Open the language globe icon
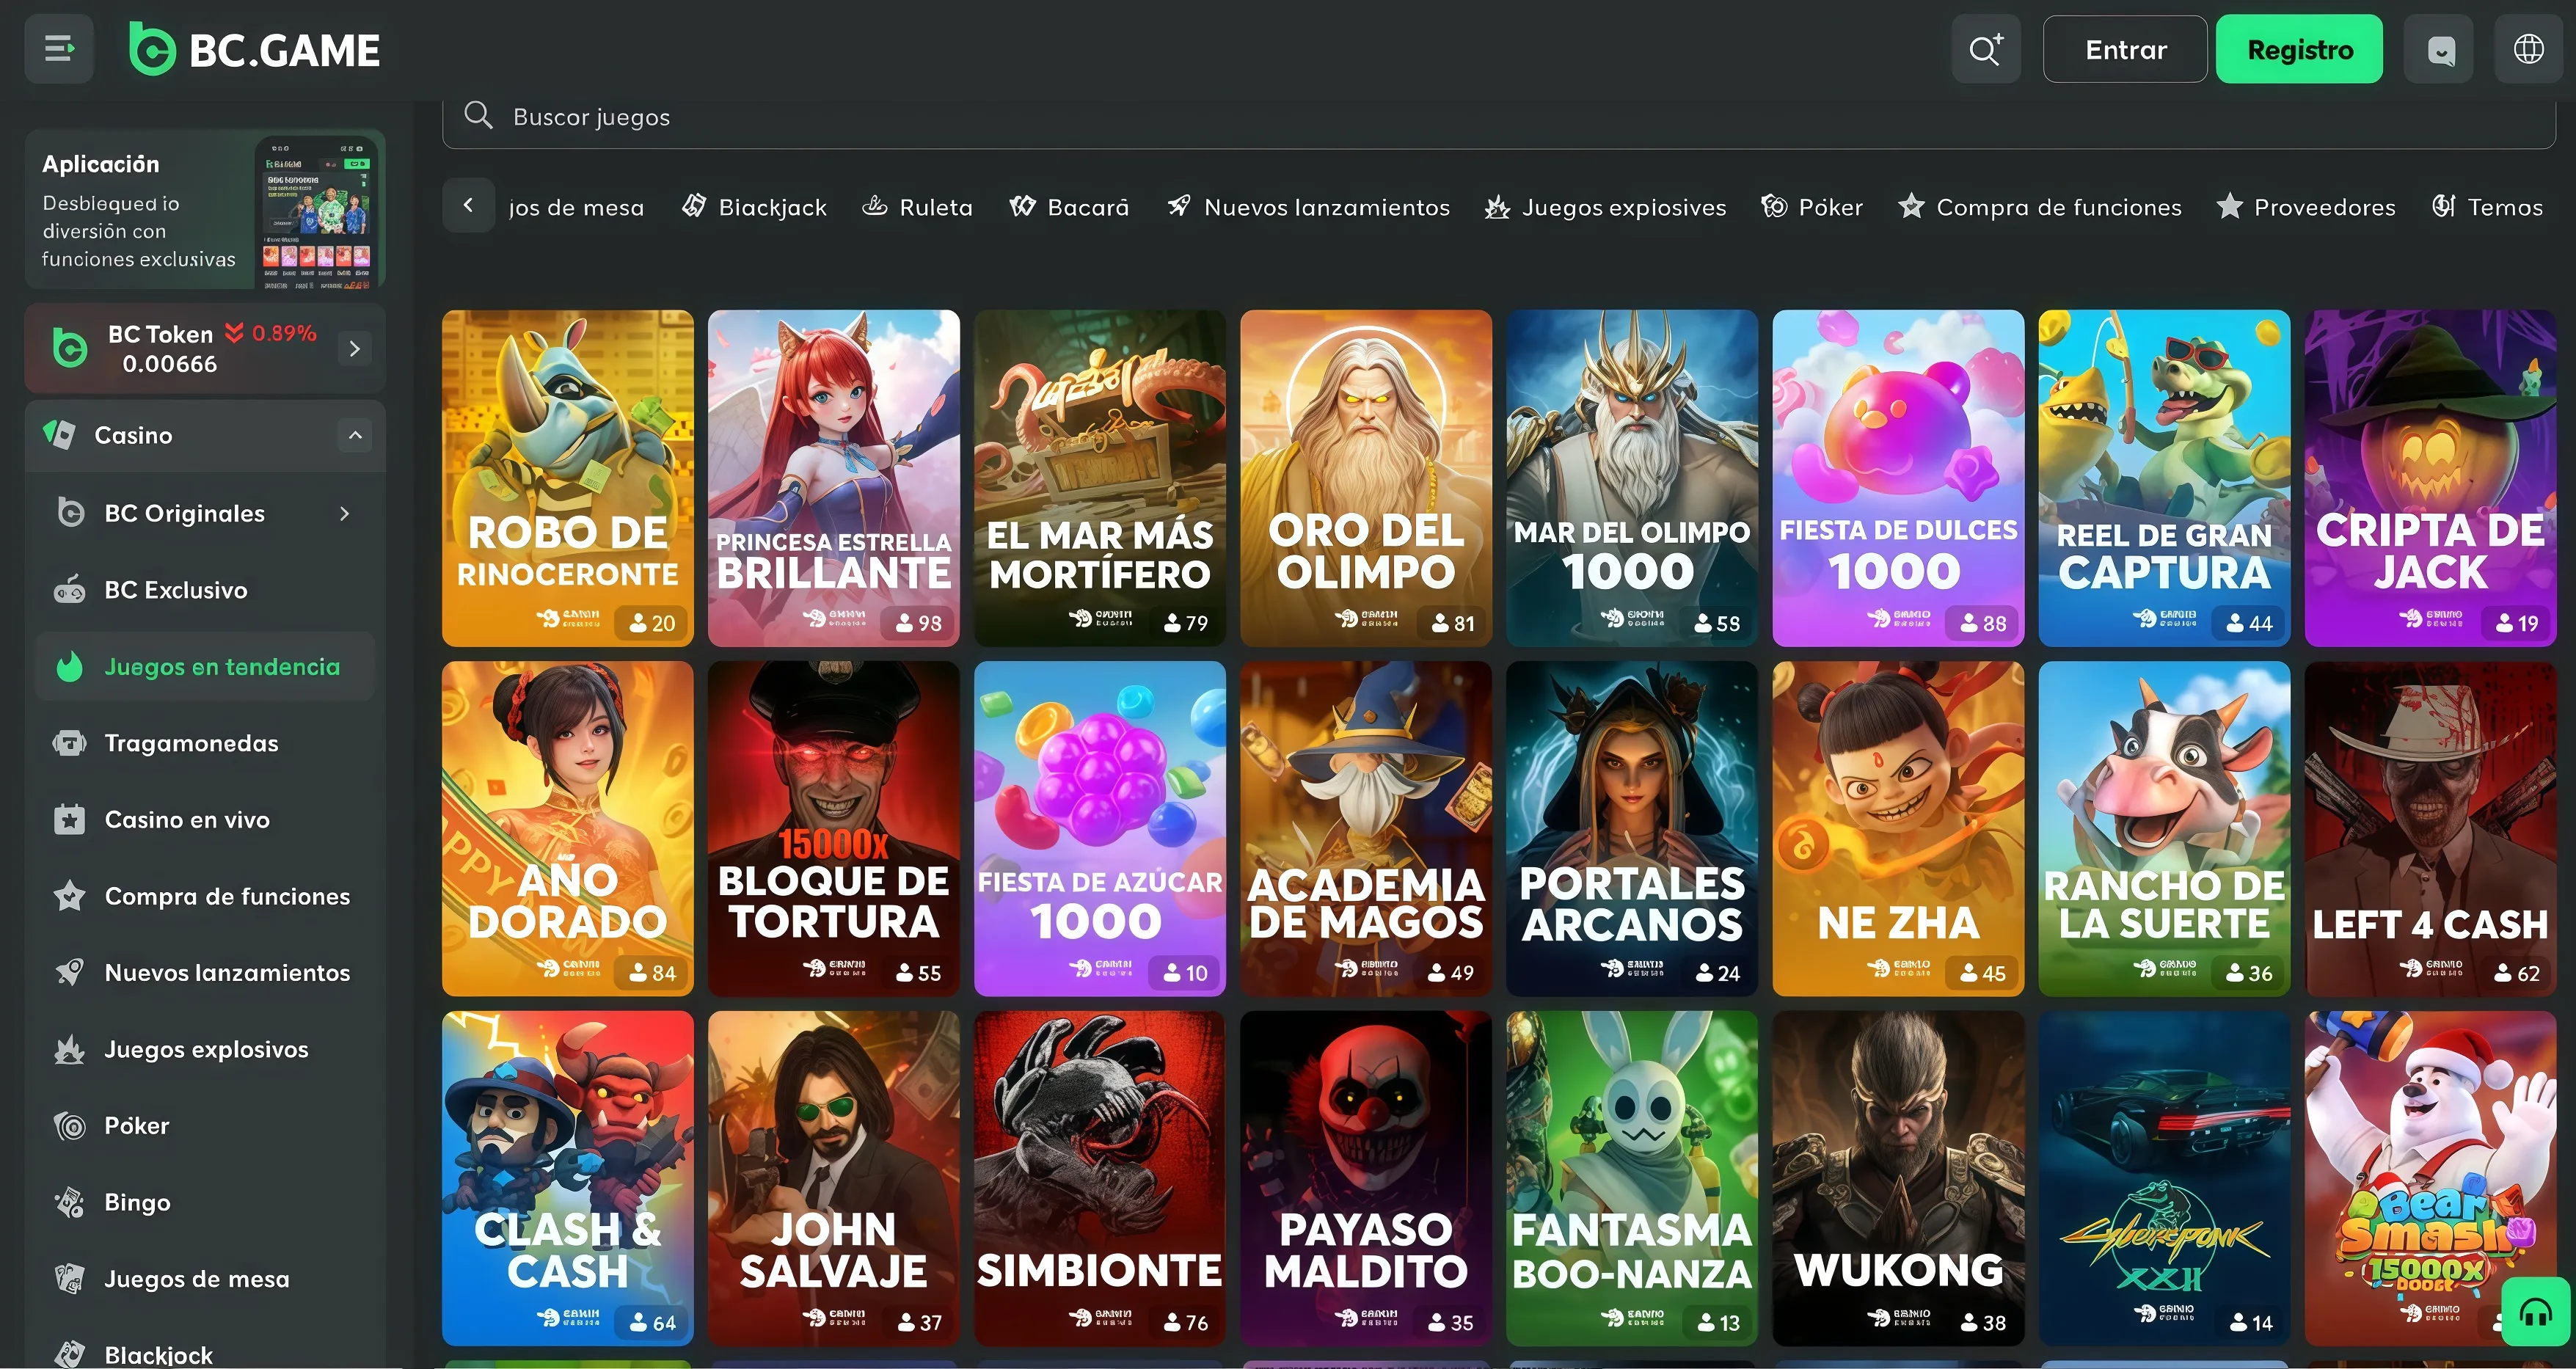This screenshot has width=2576, height=1369. pyautogui.click(x=2528, y=48)
